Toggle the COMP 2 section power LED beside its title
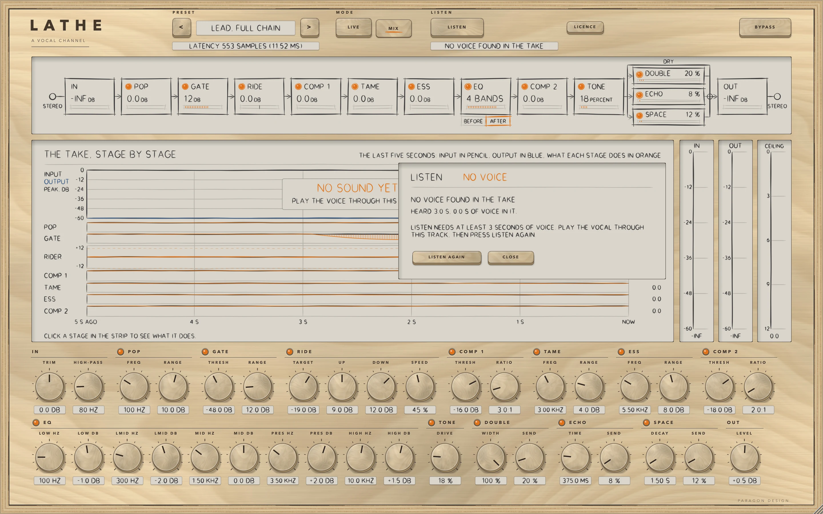The height and width of the screenshot is (514, 823). (x=706, y=352)
